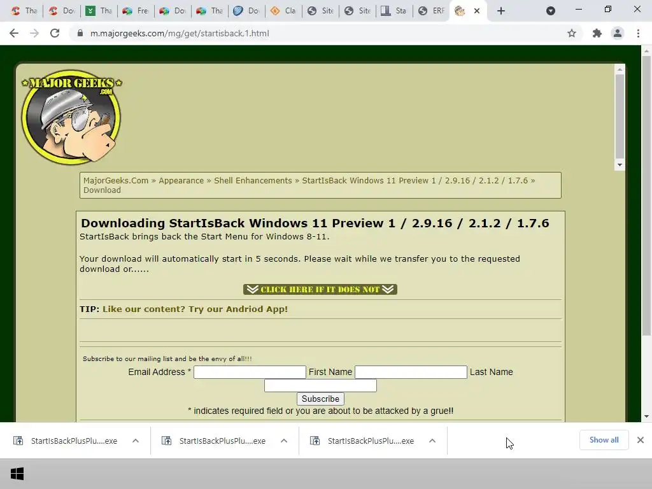This screenshot has width=652, height=489.
Task: Expand options chevron for first download
Action: (x=136, y=441)
